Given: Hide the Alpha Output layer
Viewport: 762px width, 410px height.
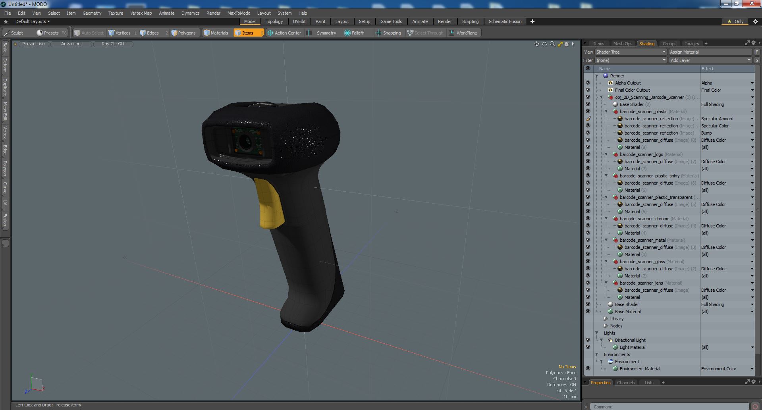Looking at the screenshot, I should [x=588, y=83].
